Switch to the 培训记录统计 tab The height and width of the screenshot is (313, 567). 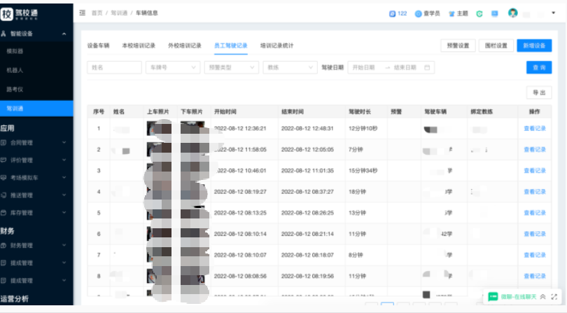(276, 46)
